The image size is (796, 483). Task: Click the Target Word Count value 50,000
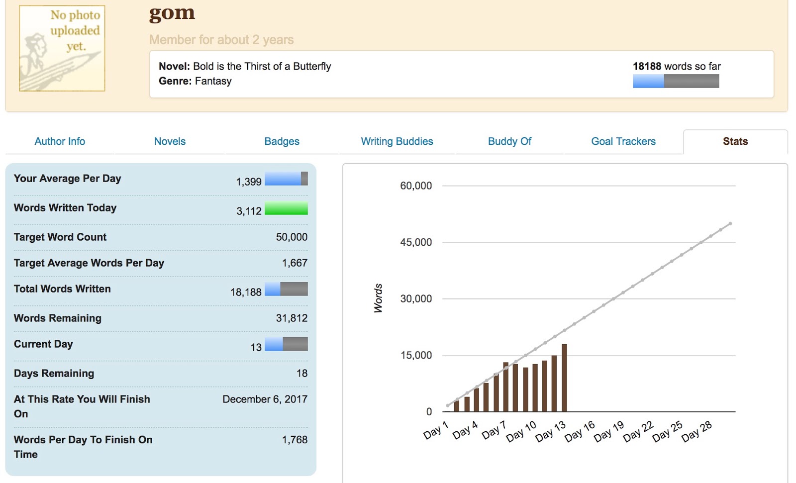[x=292, y=237]
